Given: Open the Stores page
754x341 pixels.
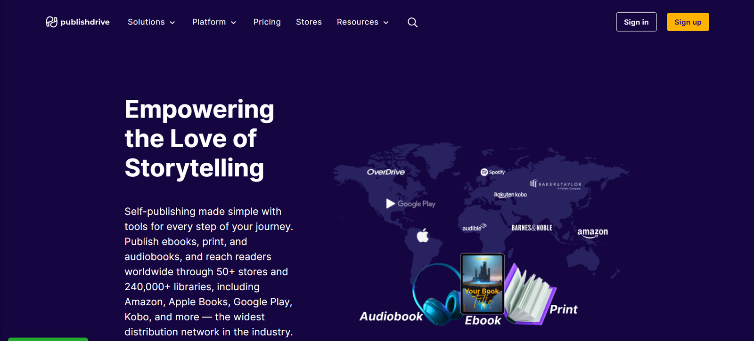Looking at the screenshot, I should coord(309,22).
